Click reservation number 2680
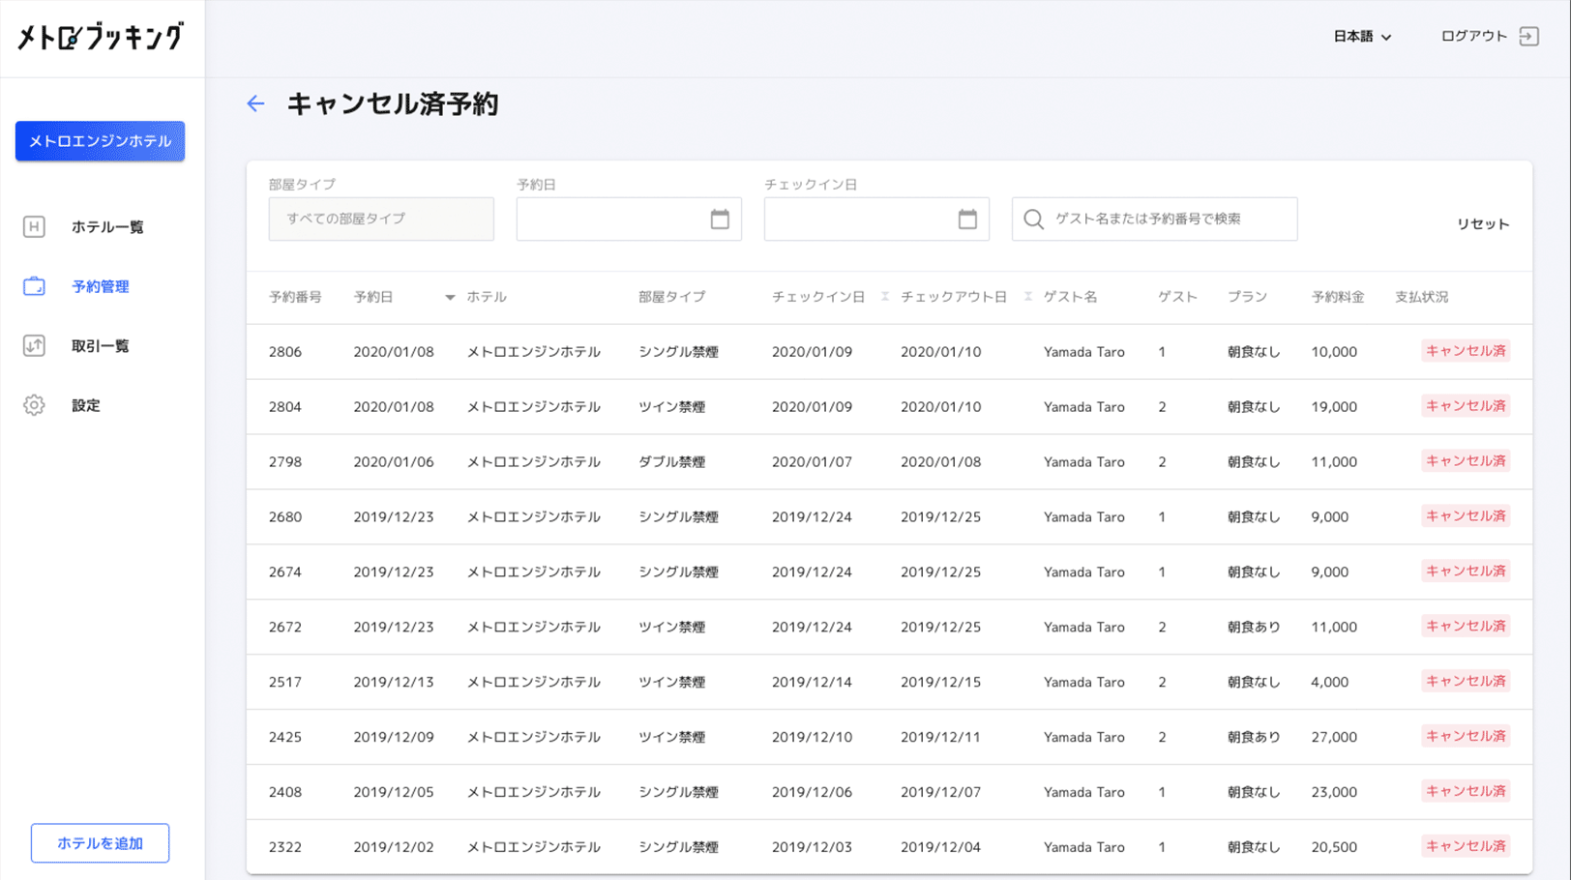Image resolution: width=1571 pixels, height=880 pixels. pos(285,517)
